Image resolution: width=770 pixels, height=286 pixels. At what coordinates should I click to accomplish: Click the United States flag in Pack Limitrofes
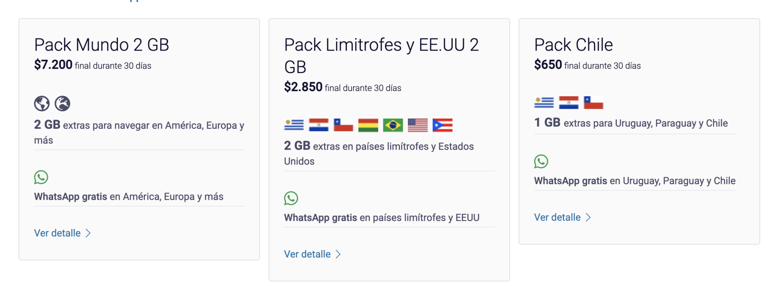click(x=417, y=125)
